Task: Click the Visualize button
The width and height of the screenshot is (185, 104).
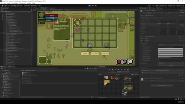Action: [171, 65]
